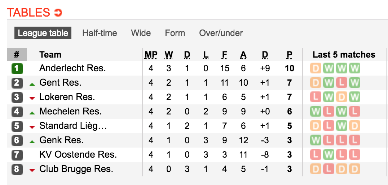Open the Wide table tab

pyautogui.click(x=141, y=33)
